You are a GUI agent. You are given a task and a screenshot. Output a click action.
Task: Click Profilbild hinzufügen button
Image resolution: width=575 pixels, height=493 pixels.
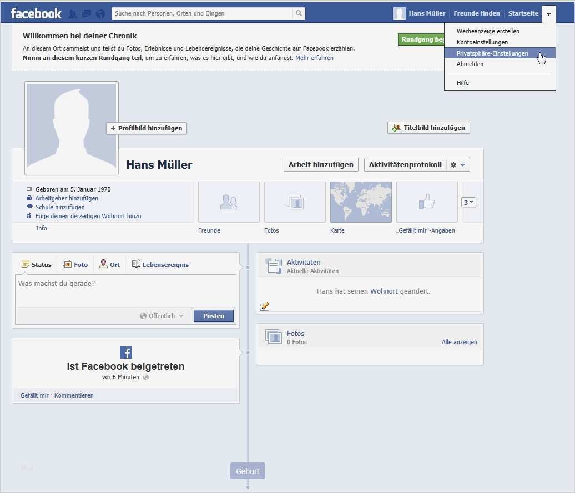147,128
